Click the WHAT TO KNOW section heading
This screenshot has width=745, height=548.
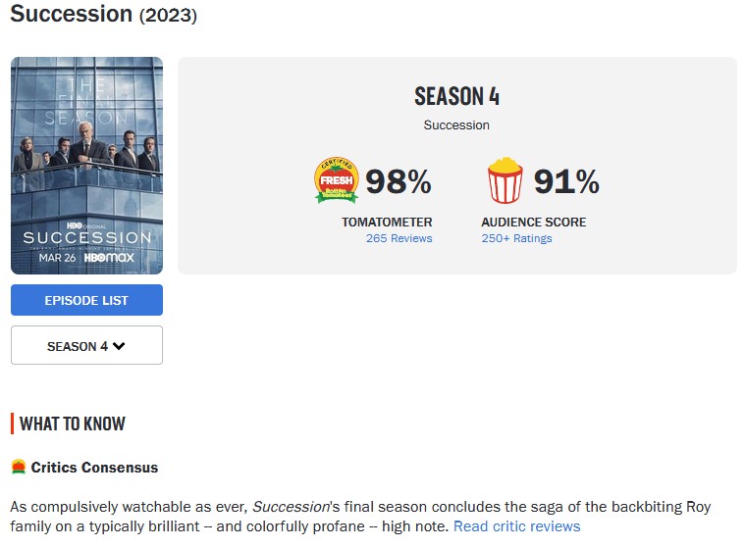pos(73,423)
